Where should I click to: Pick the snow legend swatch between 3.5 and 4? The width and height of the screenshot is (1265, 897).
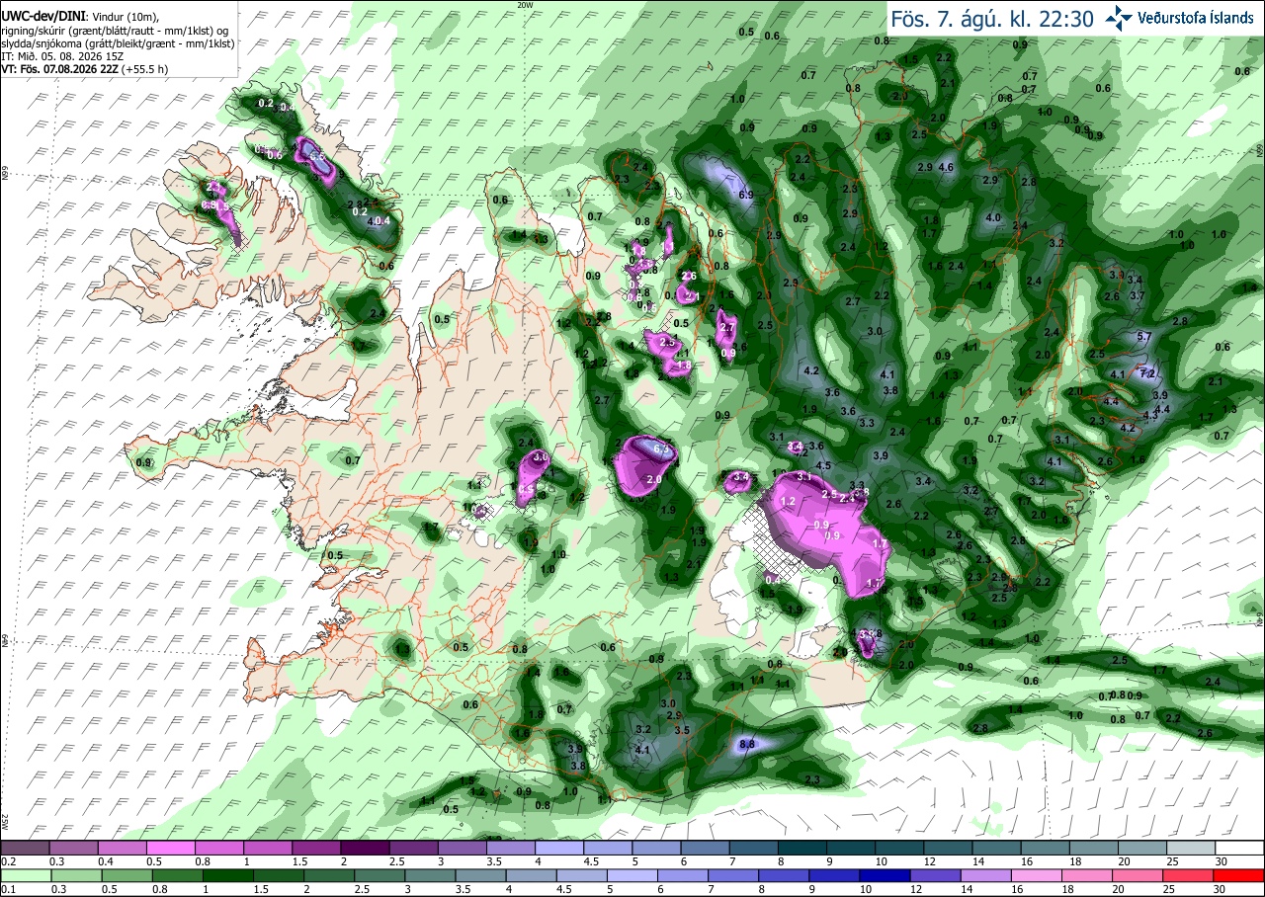[x=510, y=848]
